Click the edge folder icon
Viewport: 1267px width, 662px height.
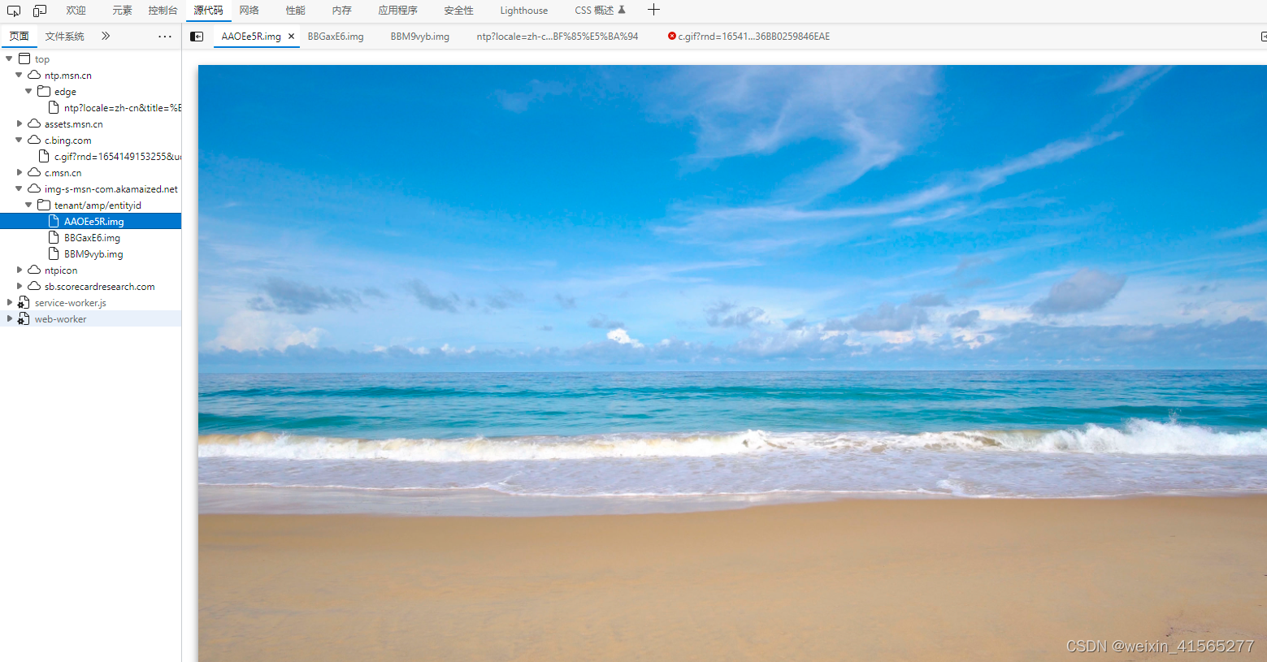(x=44, y=91)
